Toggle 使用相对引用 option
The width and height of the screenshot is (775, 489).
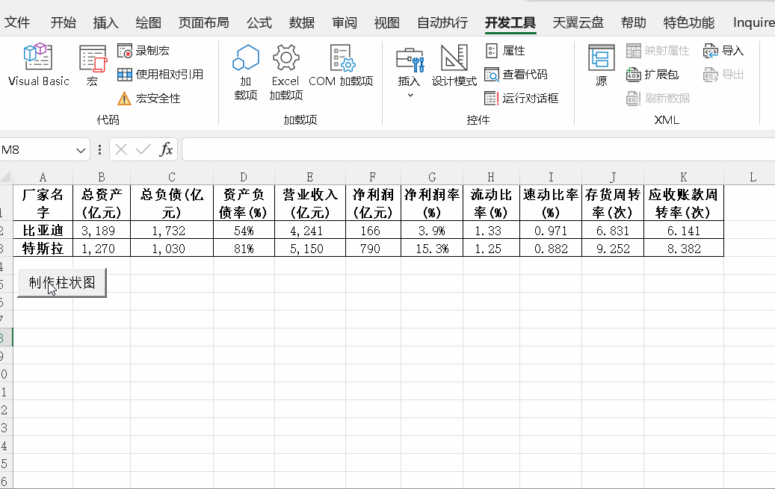160,74
